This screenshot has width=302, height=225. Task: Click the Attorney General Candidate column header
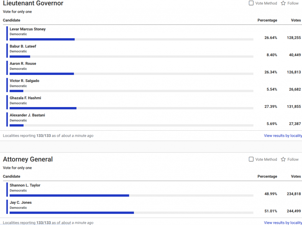[12, 176]
